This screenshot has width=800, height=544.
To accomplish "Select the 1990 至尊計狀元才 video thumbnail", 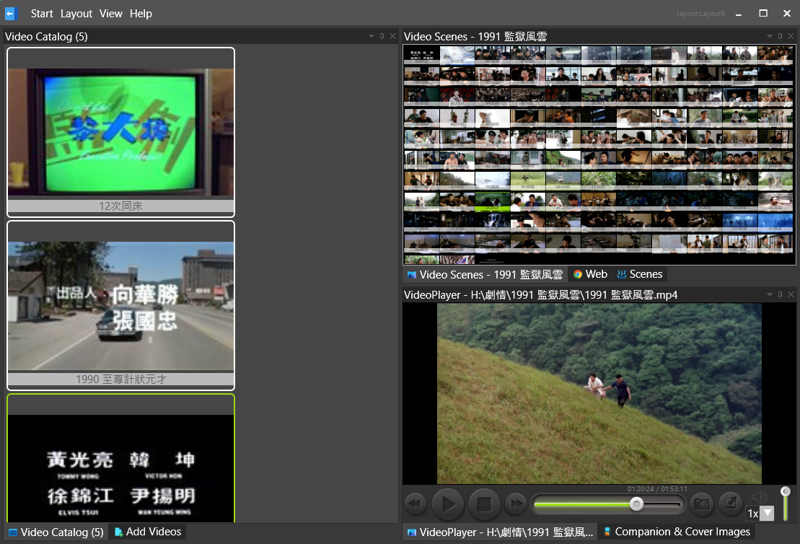I will pyautogui.click(x=121, y=305).
